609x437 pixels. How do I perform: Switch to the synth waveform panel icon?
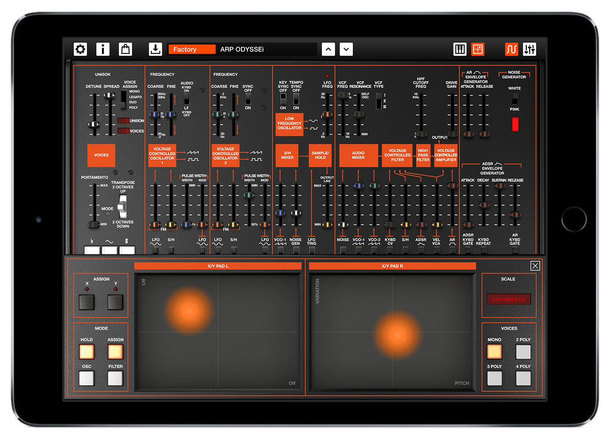pyautogui.click(x=512, y=49)
